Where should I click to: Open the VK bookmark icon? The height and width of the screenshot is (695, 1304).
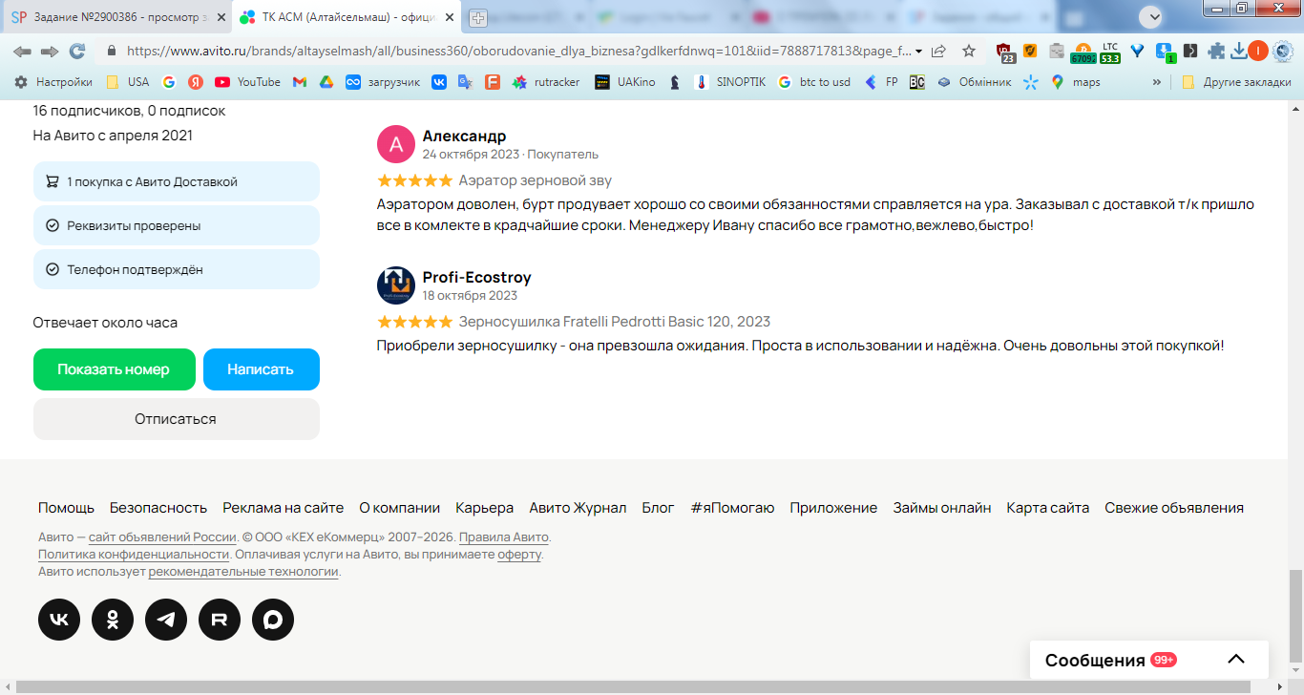(x=439, y=82)
